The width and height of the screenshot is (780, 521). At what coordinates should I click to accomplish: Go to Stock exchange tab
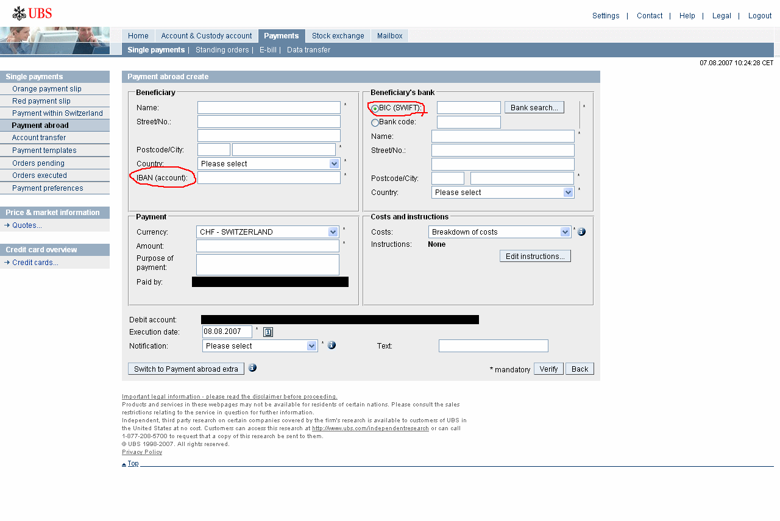pos(338,36)
